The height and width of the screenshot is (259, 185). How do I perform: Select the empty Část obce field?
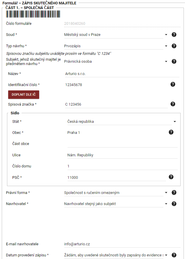click(x=122, y=144)
